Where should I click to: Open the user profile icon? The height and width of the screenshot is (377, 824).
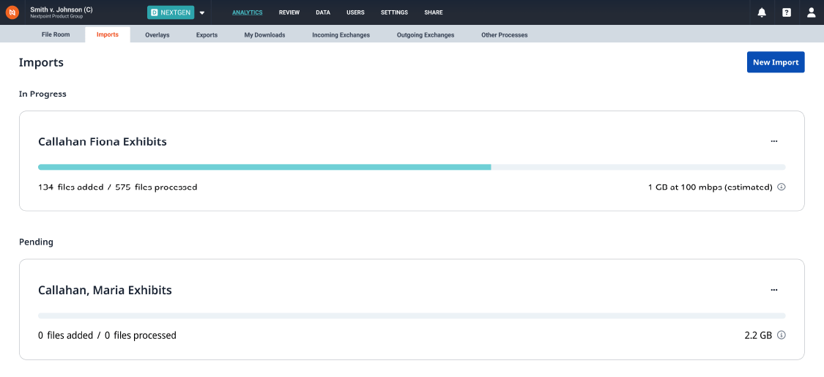(811, 12)
